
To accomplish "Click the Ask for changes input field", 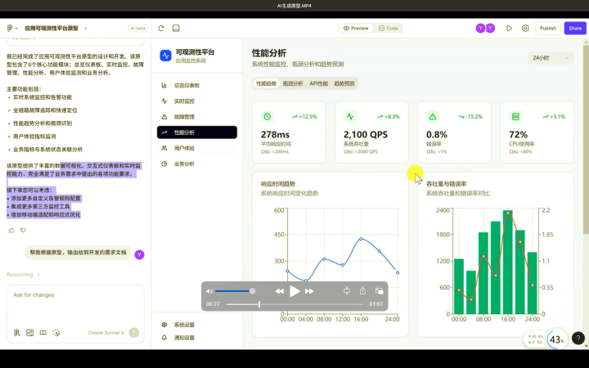I will coord(74,295).
